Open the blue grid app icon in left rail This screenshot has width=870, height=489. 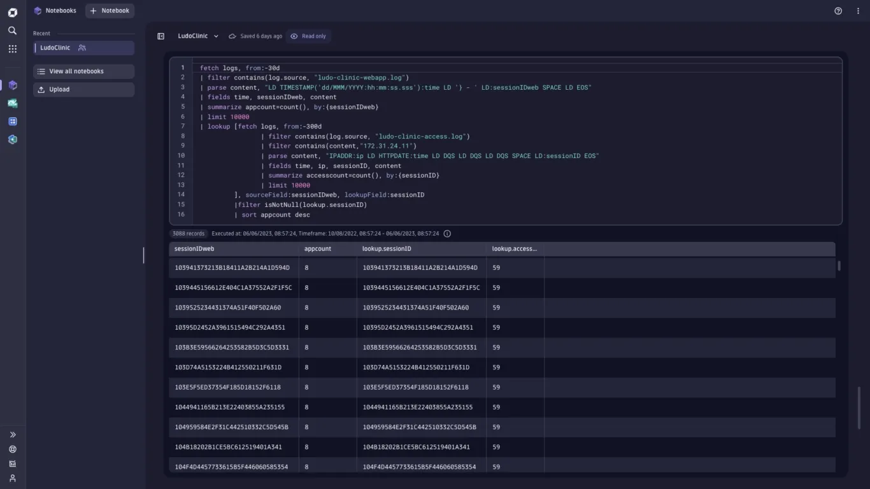coord(12,122)
